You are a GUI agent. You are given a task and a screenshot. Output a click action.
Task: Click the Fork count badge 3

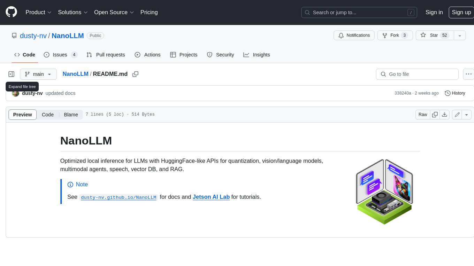(x=404, y=36)
